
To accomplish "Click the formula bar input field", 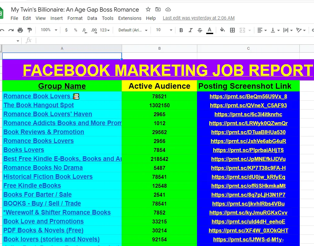I will (166, 40).
